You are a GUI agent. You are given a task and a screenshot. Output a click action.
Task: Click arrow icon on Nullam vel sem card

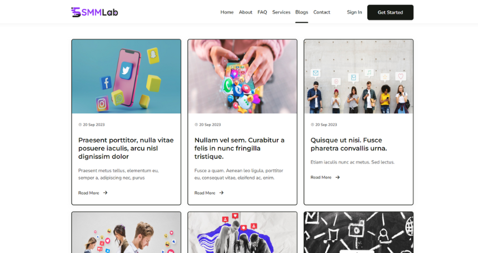(221, 192)
